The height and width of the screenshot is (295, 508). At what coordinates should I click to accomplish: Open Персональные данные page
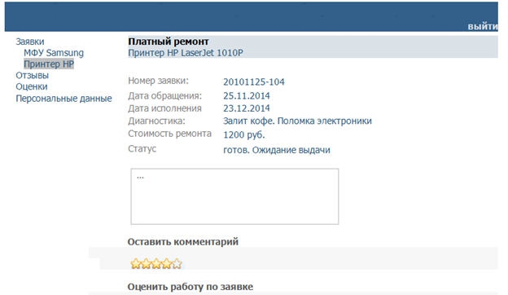(x=63, y=99)
